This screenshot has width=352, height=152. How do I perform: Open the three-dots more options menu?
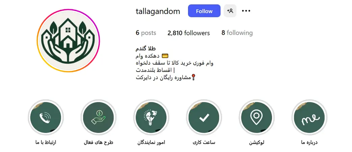coord(246,11)
